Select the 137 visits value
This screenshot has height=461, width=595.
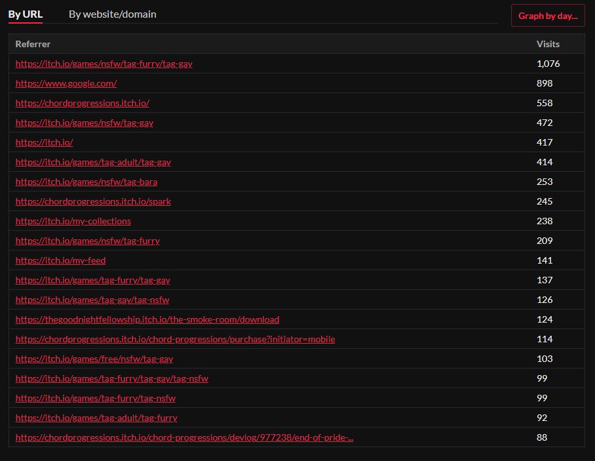(545, 280)
